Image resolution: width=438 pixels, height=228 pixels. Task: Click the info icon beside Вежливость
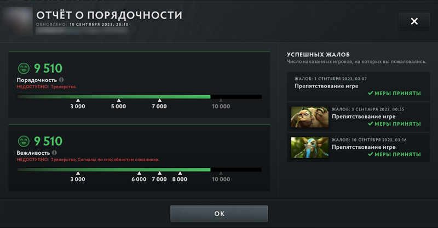pyautogui.click(x=54, y=153)
